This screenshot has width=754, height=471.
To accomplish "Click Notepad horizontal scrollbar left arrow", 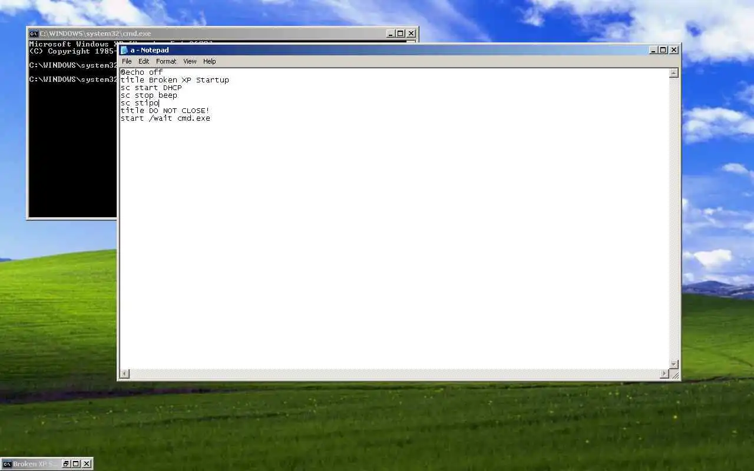I will click(x=125, y=373).
